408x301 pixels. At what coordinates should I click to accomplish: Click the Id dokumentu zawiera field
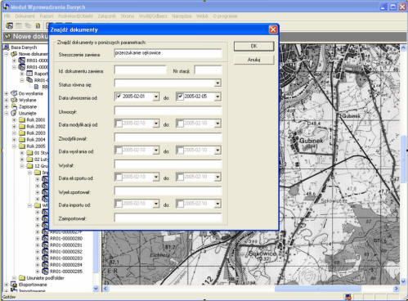[x=140, y=70]
